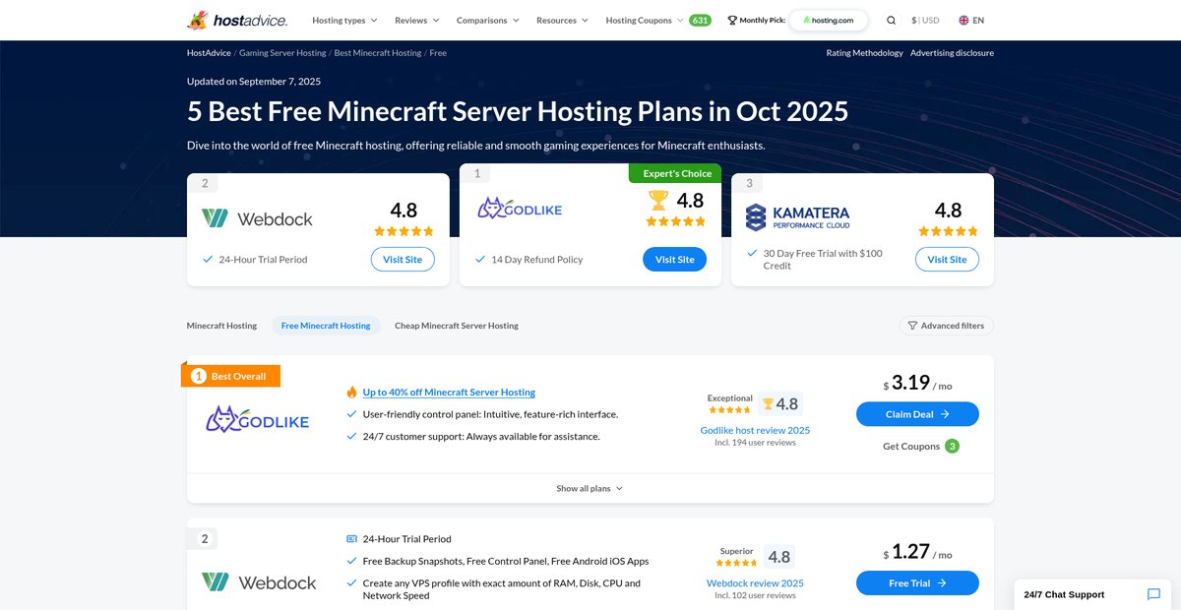Screen dimensions: 1181x610
Task: Open the search magnifier icon
Action: [x=891, y=20]
